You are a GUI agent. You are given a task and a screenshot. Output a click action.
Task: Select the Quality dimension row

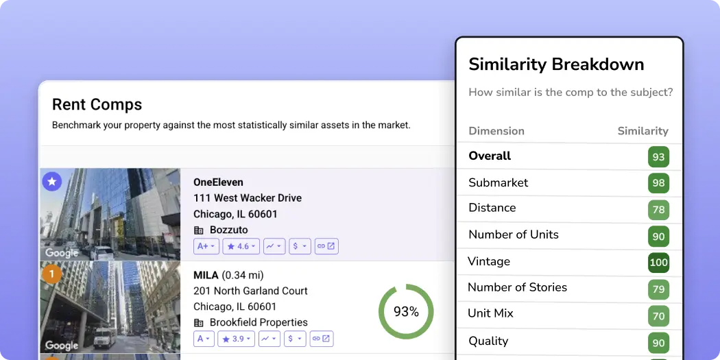click(569, 343)
